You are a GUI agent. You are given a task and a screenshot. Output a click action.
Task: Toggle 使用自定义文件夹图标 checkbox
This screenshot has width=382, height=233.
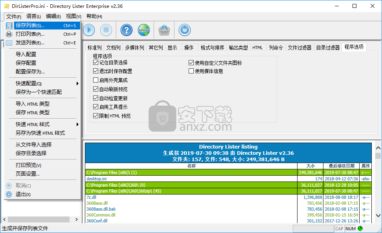pos(191,63)
